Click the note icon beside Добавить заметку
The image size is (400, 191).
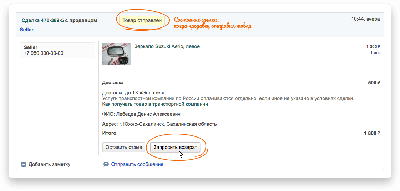(x=24, y=164)
